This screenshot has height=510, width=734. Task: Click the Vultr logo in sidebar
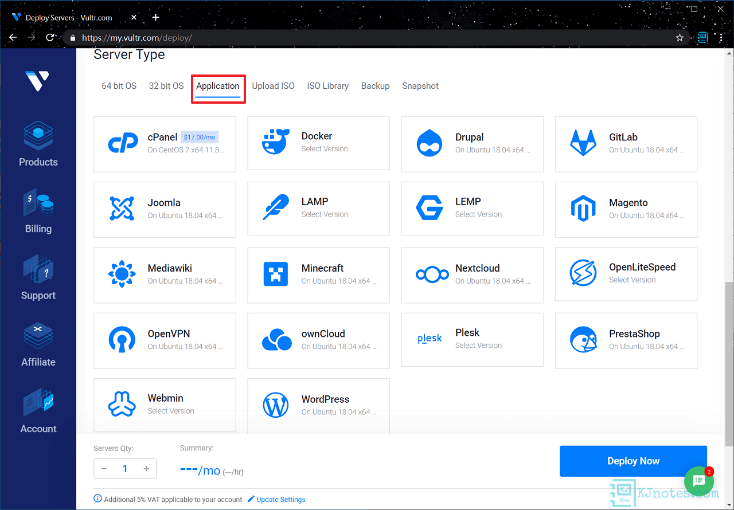tap(38, 80)
